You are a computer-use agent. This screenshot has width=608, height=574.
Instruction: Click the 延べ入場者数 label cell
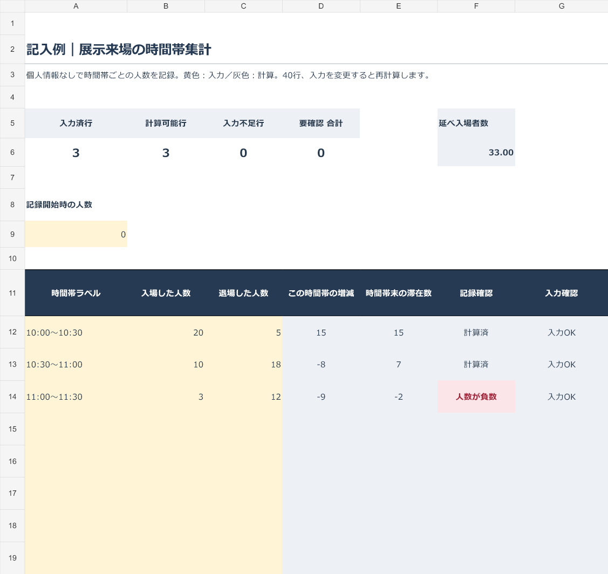tap(476, 124)
